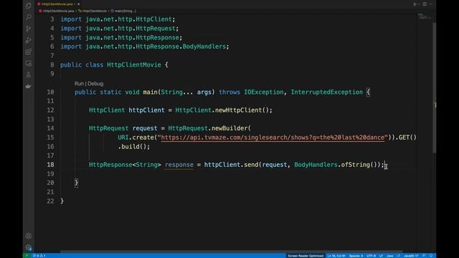Click BodyHandlers in the send call
Screen dimensions: 459x258
click(316, 165)
